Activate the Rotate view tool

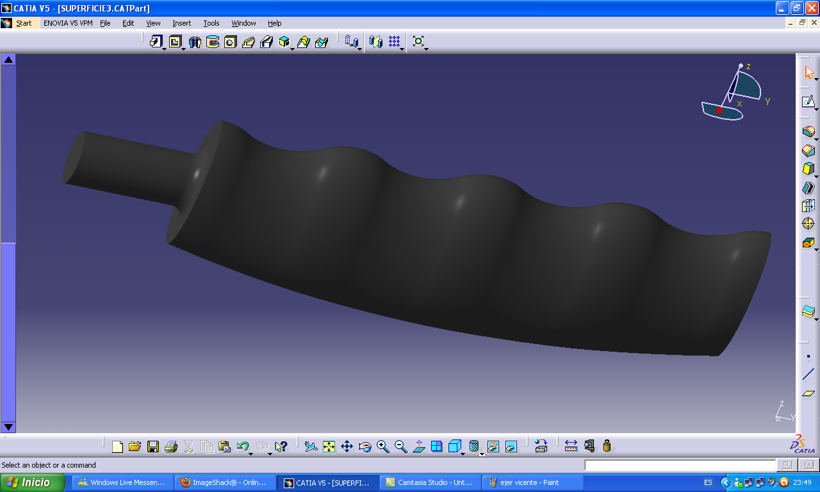point(365,447)
